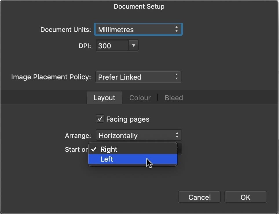The width and height of the screenshot is (279, 214).
Task: Switch to the Colour tab
Action: (140, 98)
